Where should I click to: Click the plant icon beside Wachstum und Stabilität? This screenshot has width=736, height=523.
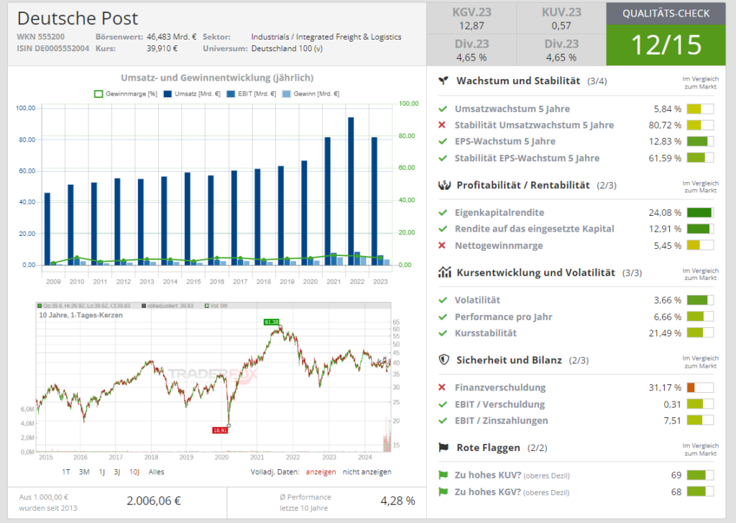coord(444,81)
